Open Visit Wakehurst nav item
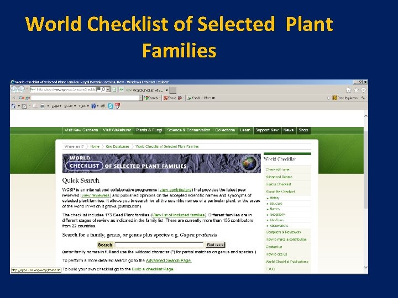 (x=117, y=130)
